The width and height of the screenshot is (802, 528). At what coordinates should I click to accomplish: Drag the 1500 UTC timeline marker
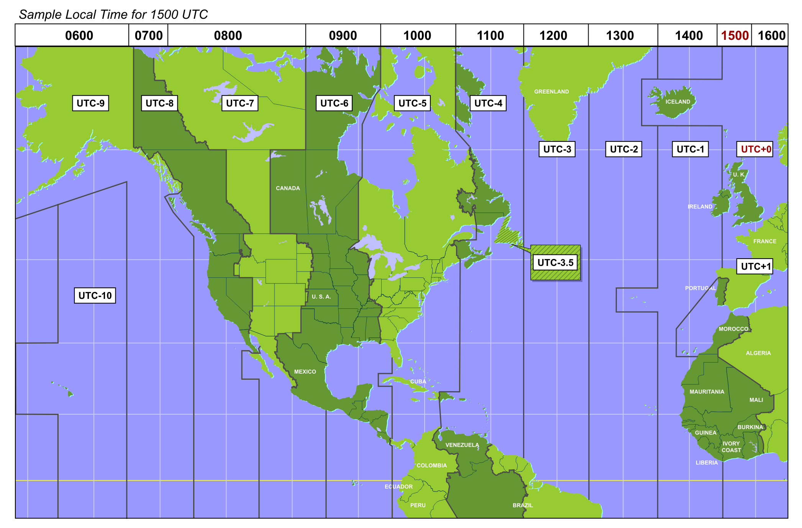[x=740, y=33]
